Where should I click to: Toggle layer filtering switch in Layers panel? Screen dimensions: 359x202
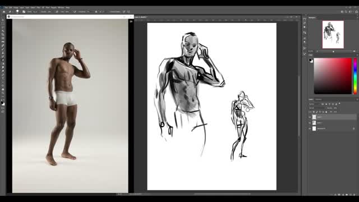tap(339, 103)
